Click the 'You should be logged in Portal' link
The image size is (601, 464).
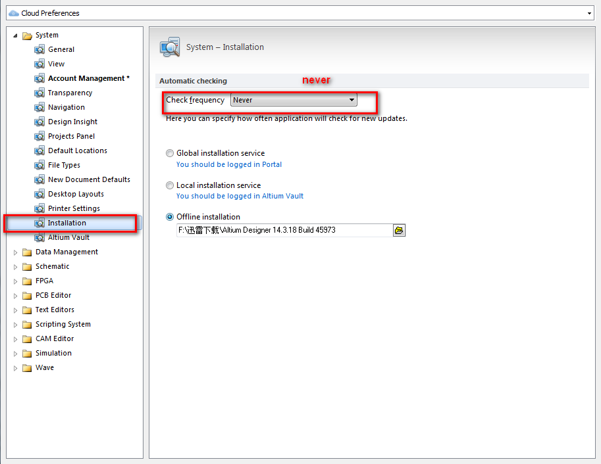(x=228, y=164)
